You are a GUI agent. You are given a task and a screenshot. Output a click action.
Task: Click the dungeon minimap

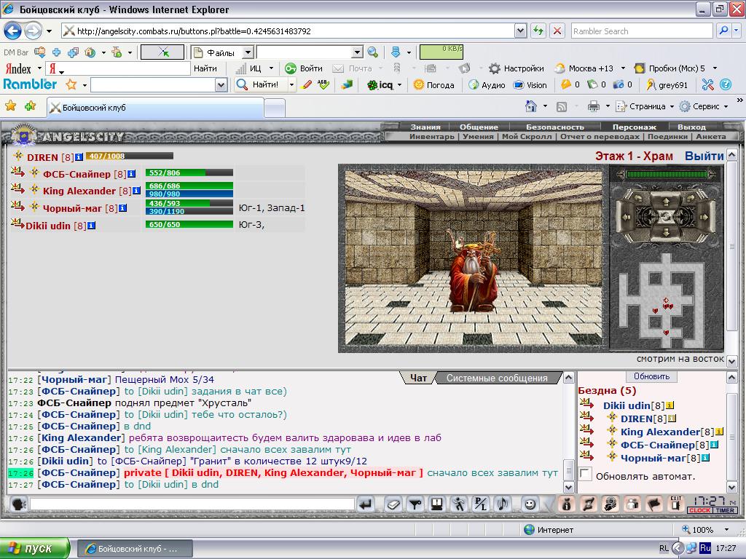(x=665, y=301)
